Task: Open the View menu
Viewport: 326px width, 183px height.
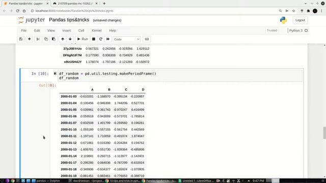Action: pyautogui.click(x=51, y=30)
